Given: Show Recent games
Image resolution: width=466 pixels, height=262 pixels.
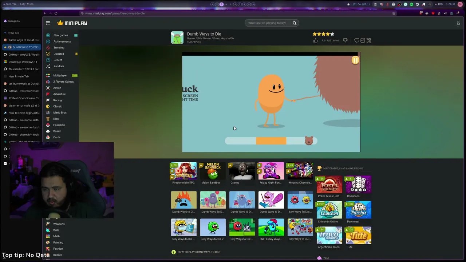Looking at the screenshot, I should click(x=58, y=60).
